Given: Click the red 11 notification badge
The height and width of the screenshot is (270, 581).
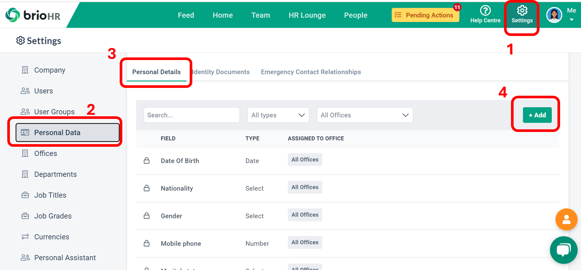Looking at the screenshot, I should coord(457,7).
